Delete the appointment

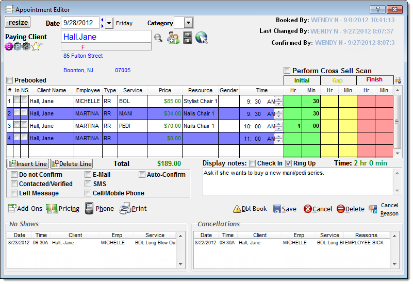[351, 209]
